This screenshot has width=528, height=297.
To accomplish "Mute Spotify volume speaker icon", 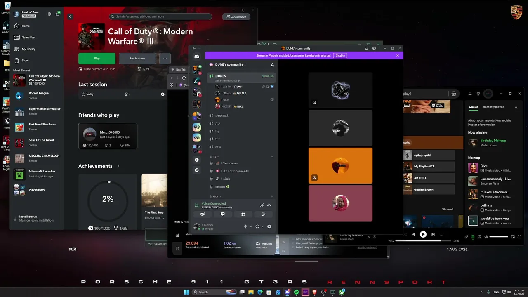I will click(486, 237).
